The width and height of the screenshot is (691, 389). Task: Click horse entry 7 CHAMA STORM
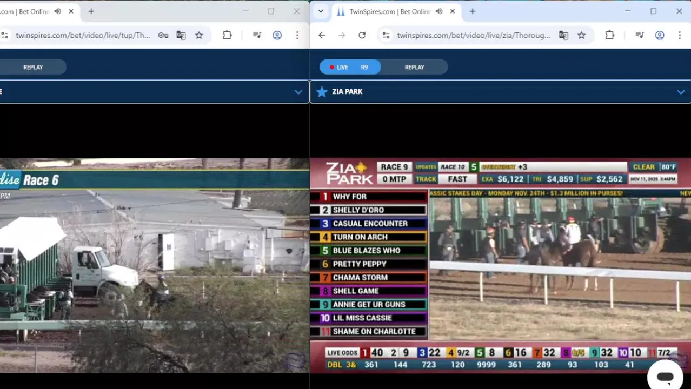(x=369, y=278)
